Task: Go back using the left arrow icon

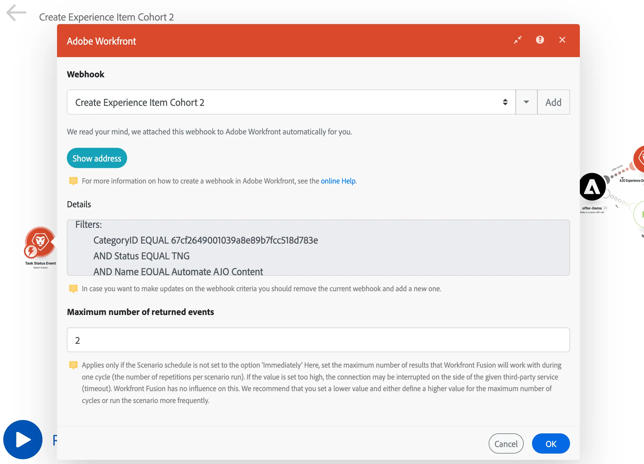Action: (16, 13)
